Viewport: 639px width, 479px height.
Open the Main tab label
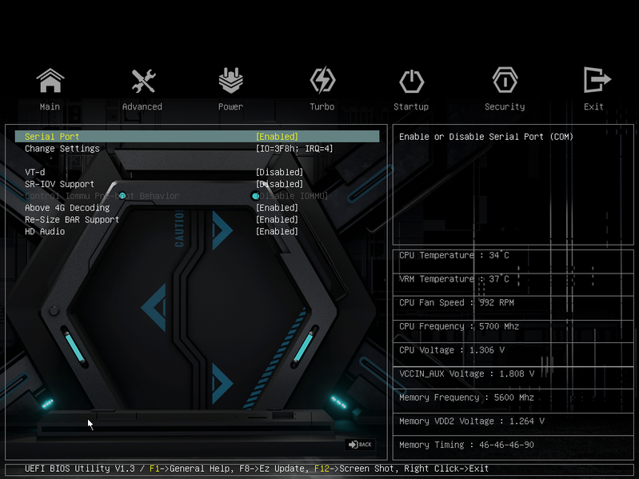coord(50,106)
